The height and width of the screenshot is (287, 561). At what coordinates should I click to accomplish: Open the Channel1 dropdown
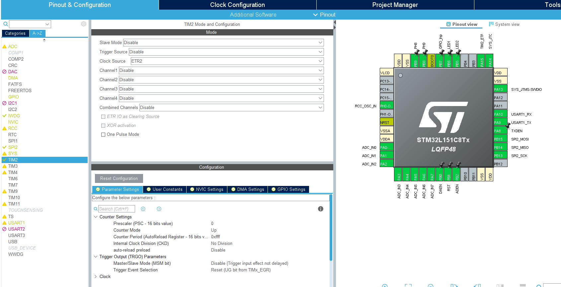tap(221, 70)
